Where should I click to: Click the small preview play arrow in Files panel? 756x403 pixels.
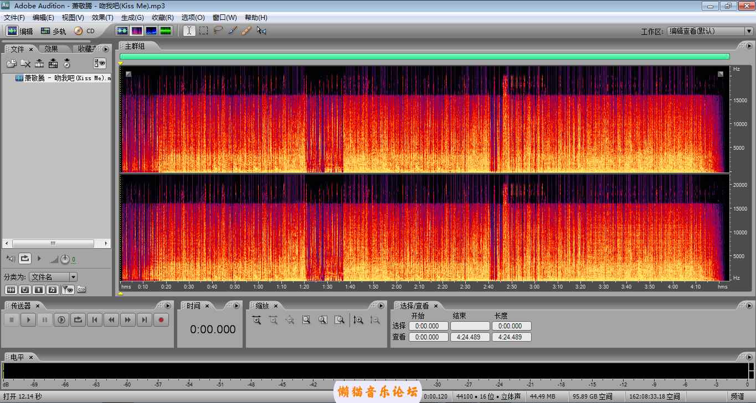click(x=39, y=258)
